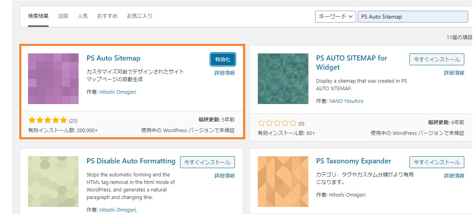This screenshot has height=214, width=473.
Task: Open the お気に入り tab
Action: pyautogui.click(x=139, y=16)
